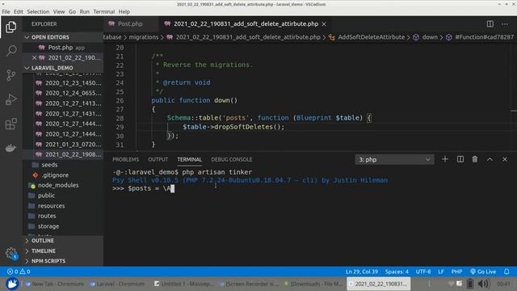The image size is (517, 291).
Task: Select the terminal 3: php dropdown
Action: coord(394,160)
